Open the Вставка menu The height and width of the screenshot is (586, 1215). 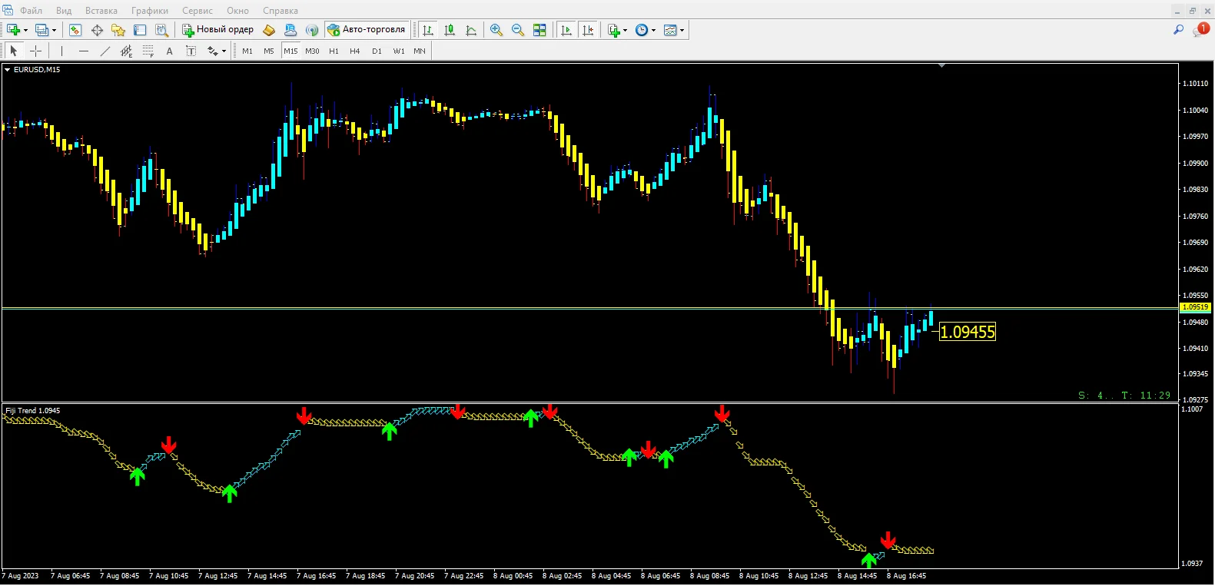pyautogui.click(x=101, y=11)
